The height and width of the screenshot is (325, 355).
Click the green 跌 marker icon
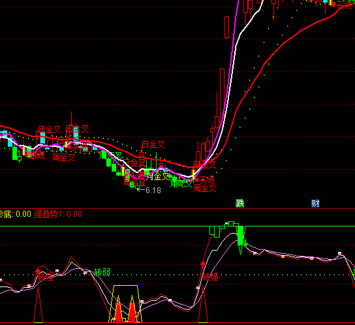240,204
